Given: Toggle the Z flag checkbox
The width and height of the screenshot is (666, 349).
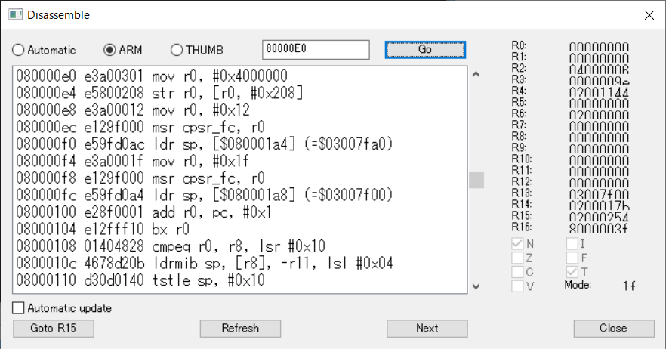Looking at the screenshot, I should pos(517,258).
